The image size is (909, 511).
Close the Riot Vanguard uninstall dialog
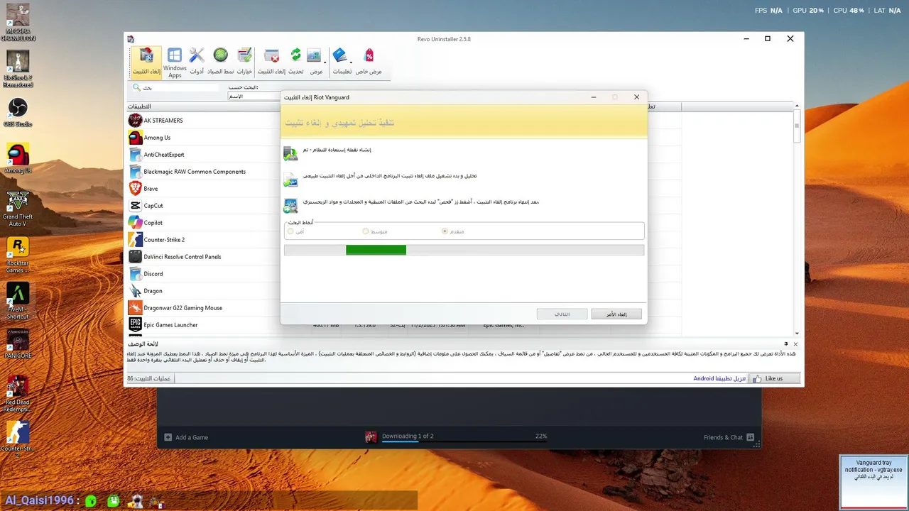636,97
